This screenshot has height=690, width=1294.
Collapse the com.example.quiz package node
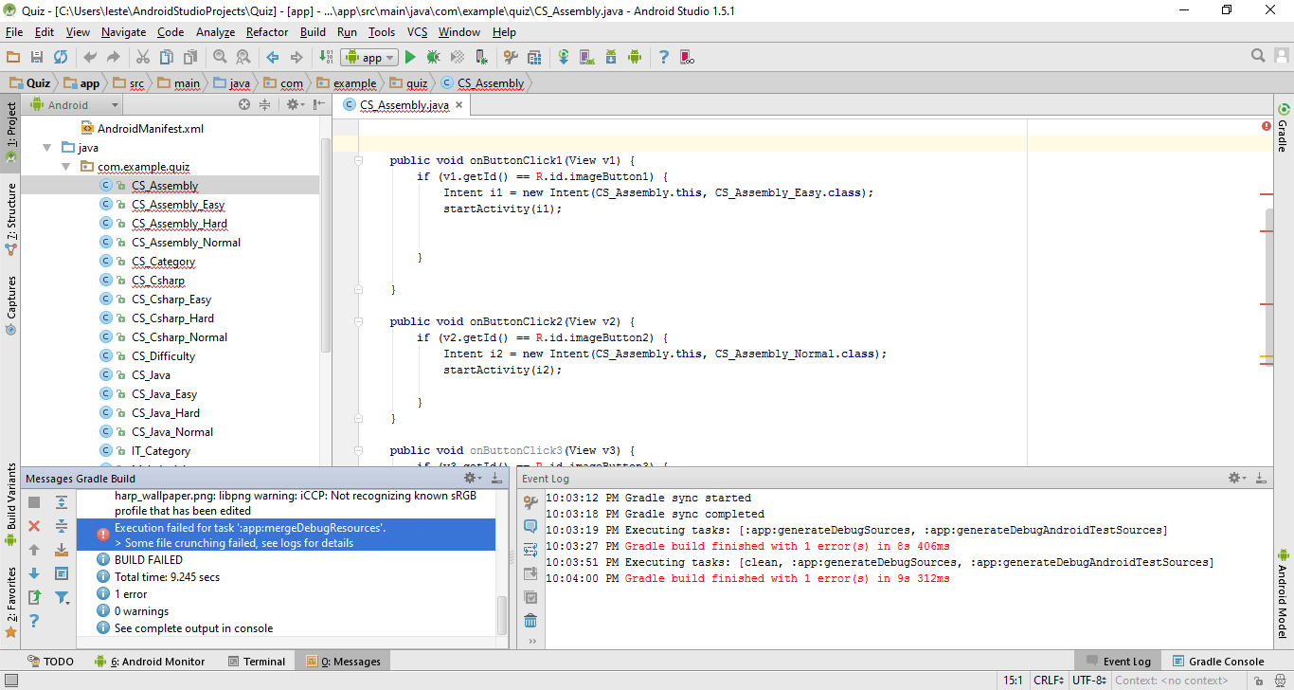pos(65,167)
